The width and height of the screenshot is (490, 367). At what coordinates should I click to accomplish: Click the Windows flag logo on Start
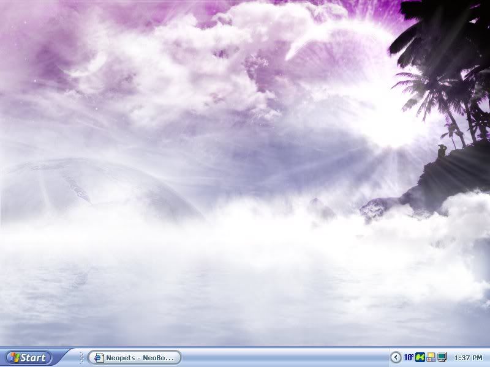(13, 358)
